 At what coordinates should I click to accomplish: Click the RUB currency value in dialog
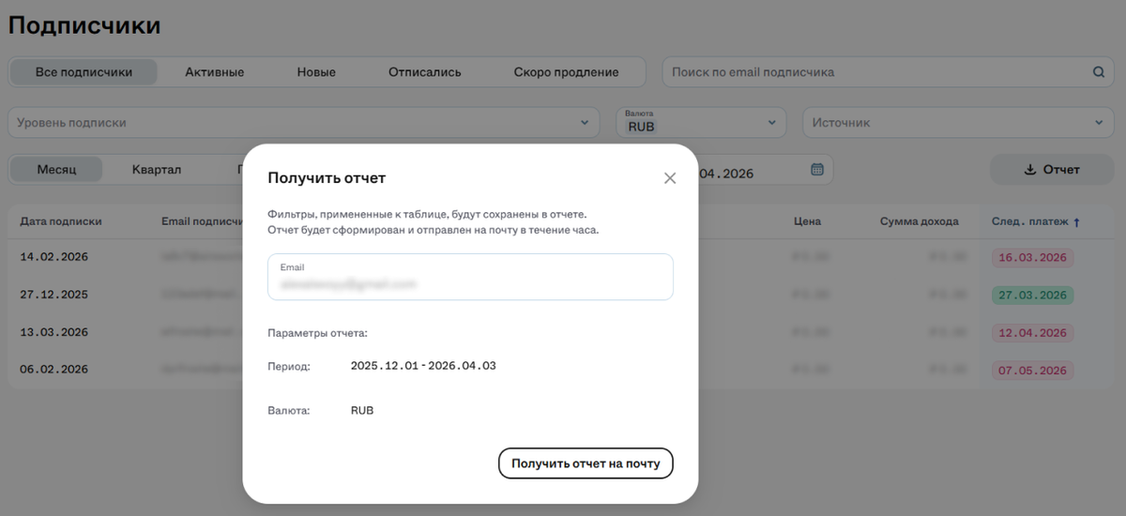point(362,411)
